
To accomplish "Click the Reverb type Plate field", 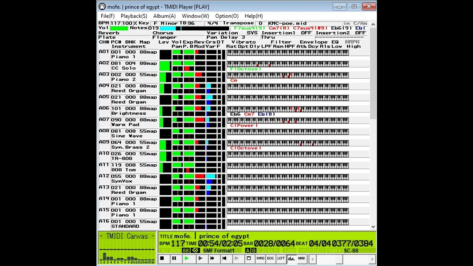I will click(x=125, y=37).
